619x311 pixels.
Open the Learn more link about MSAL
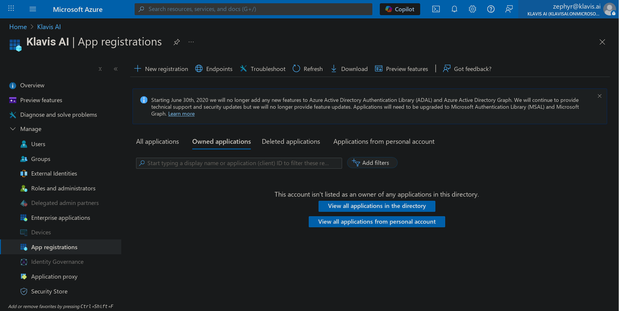tap(181, 113)
